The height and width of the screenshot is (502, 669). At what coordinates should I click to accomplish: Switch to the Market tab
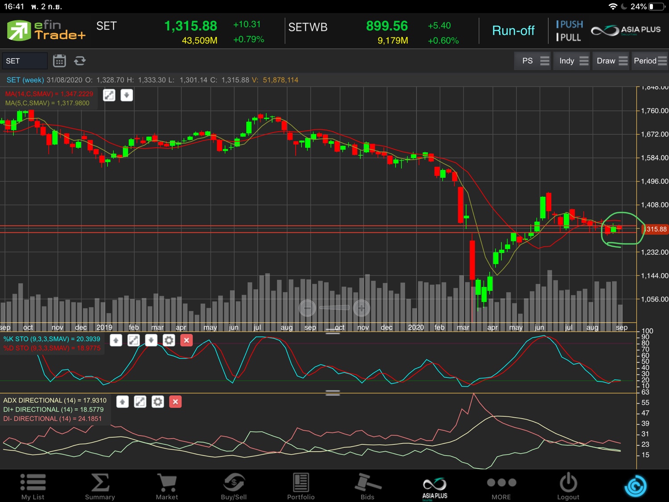pos(167,486)
